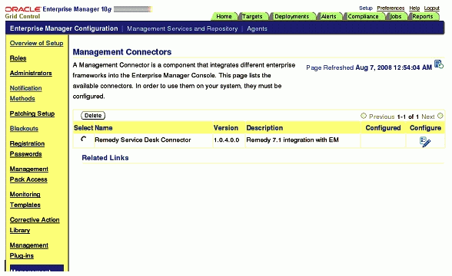Open the Preferences link
The image size is (452, 276).
coord(391,8)
